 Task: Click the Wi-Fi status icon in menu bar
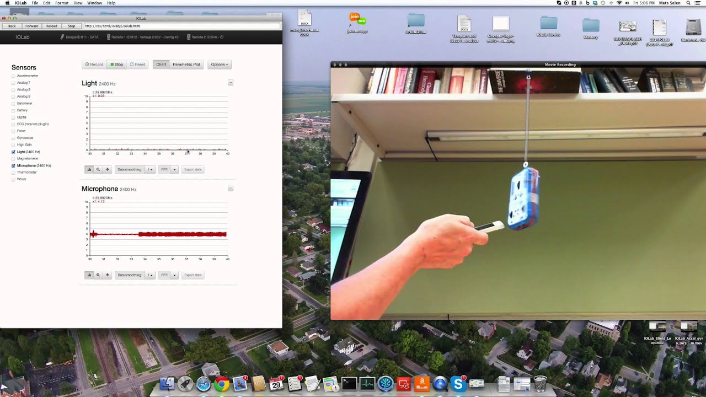619,3
